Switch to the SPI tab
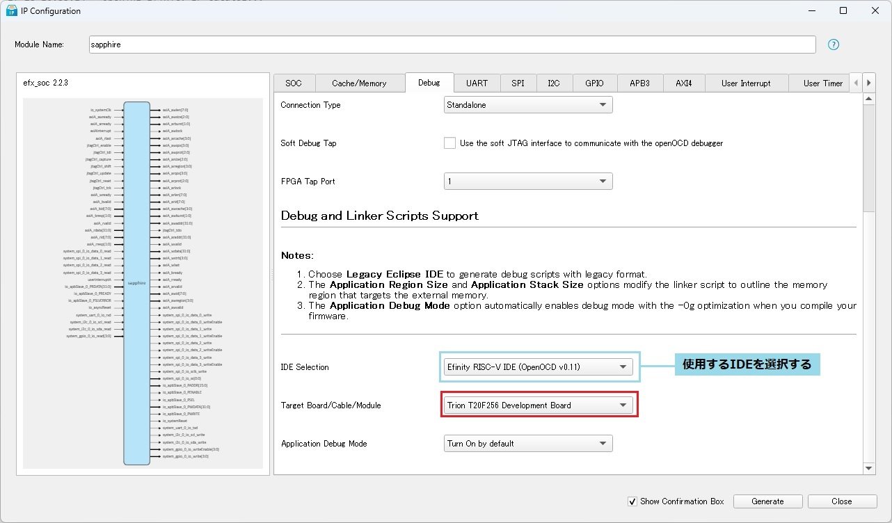Image resolution: width=892 pixels, height=523 pixels. coord(518,83)
